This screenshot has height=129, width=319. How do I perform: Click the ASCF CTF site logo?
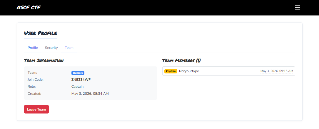point(29,8)
